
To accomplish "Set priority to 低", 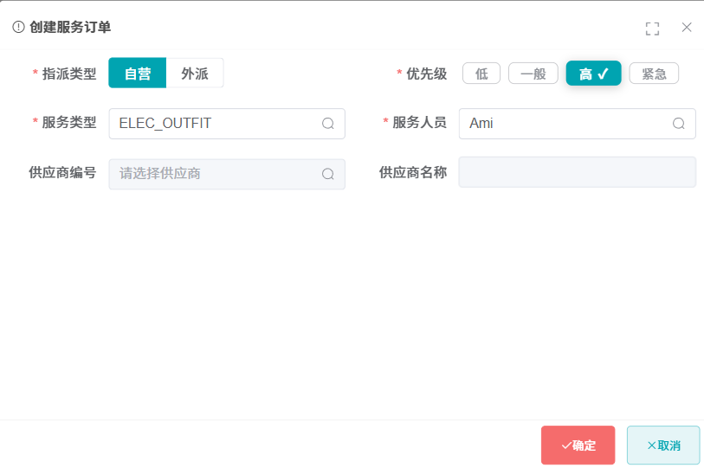I will 481,74.
